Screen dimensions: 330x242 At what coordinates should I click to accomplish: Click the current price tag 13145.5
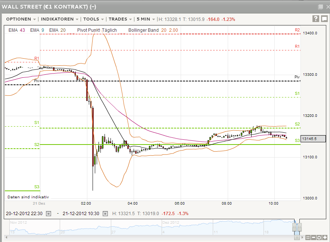click(x=313, y=139)
